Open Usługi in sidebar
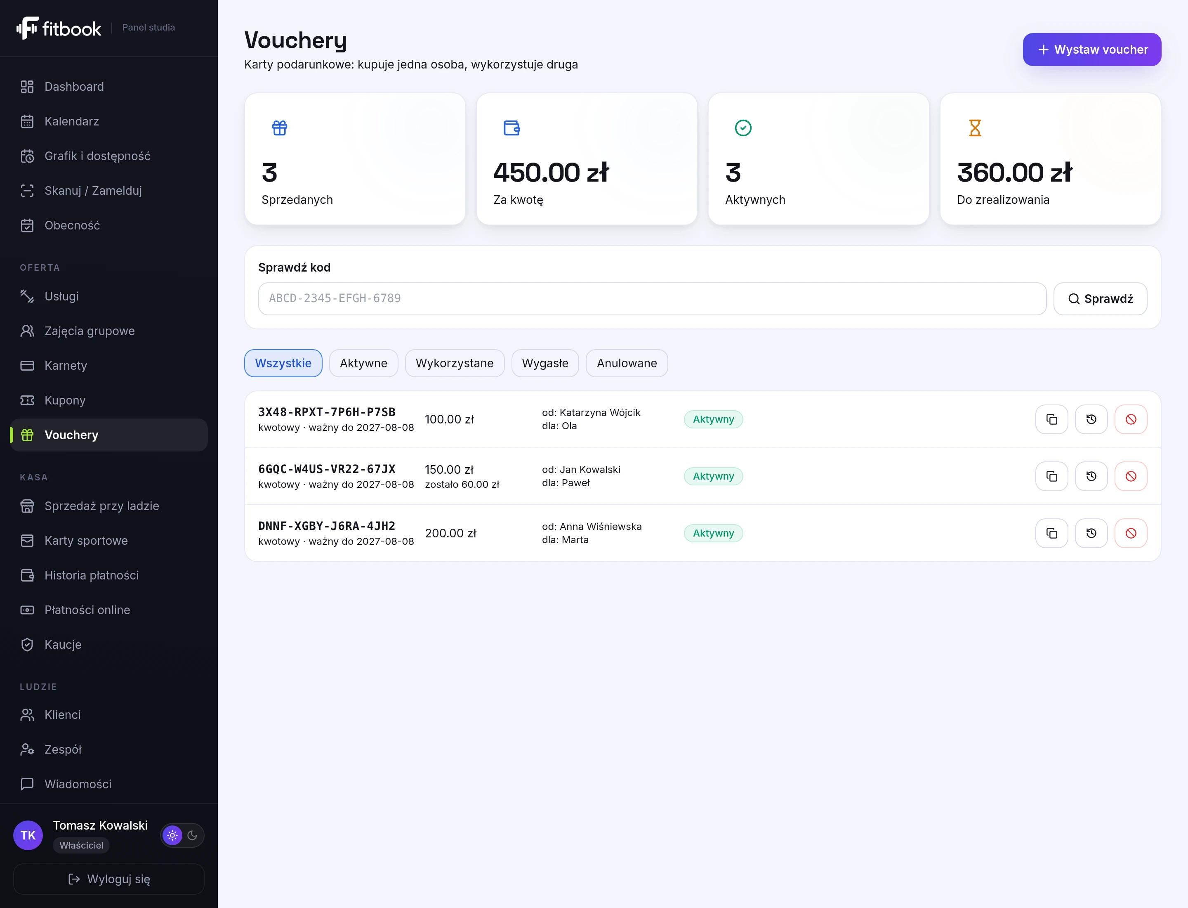Image resolution: width=1188 pixels, height=908 pixels. click(108, 296)
